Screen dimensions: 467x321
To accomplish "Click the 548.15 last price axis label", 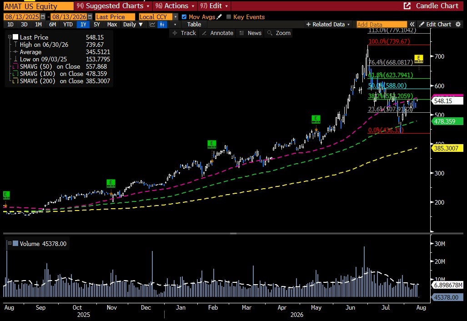I will click(x=447, y=101).
